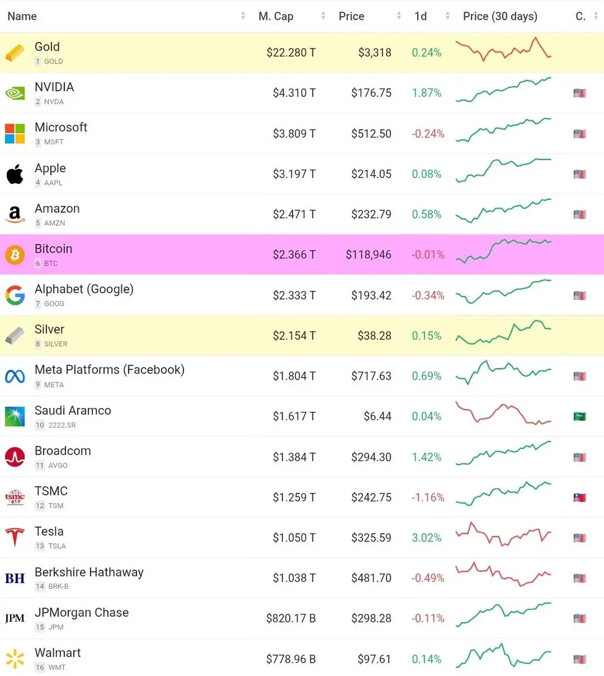Screen dimensions: 604x676
Task: Click the Broadcom logo icon
Action: tap(15, 457)
